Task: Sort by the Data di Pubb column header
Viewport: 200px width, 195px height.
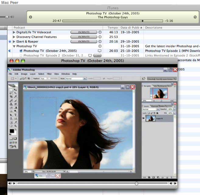Action: [x=131, y=28]
